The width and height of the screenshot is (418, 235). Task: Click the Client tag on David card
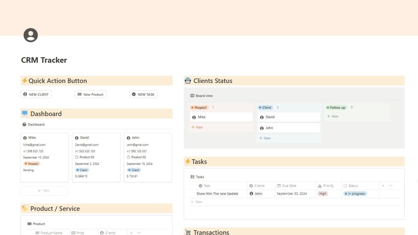pyautogui.click(x=82, y=170)
